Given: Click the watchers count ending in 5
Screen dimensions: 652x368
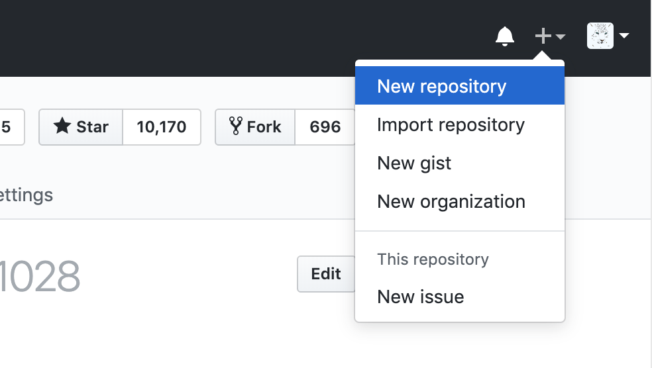Looking at the screenshot, I should pyautogui.click(x=8, y=127).
